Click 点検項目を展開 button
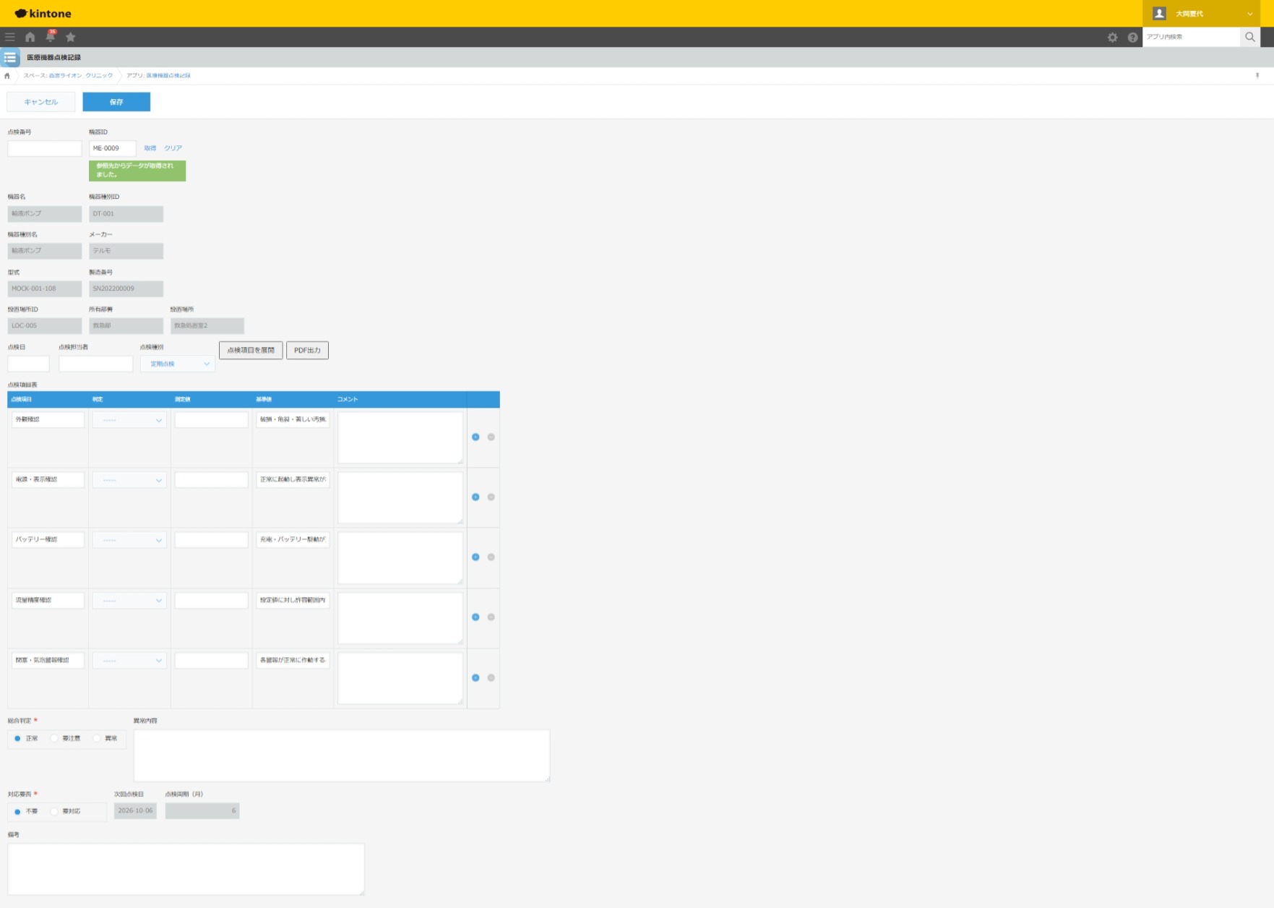The height and width of the screenshot is (908, 1274). (x=251, y=350)
